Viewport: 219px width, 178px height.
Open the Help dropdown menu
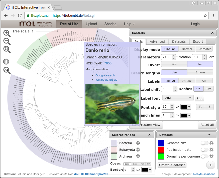point(129,24)
